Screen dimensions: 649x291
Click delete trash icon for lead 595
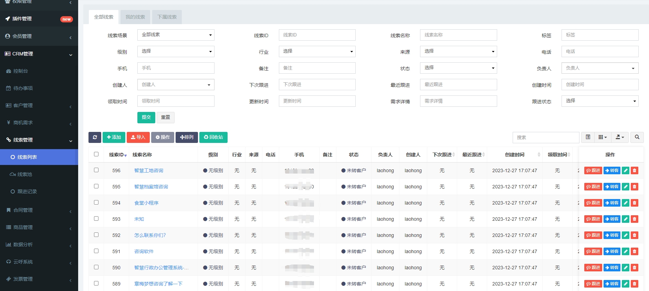pos(635,187)
